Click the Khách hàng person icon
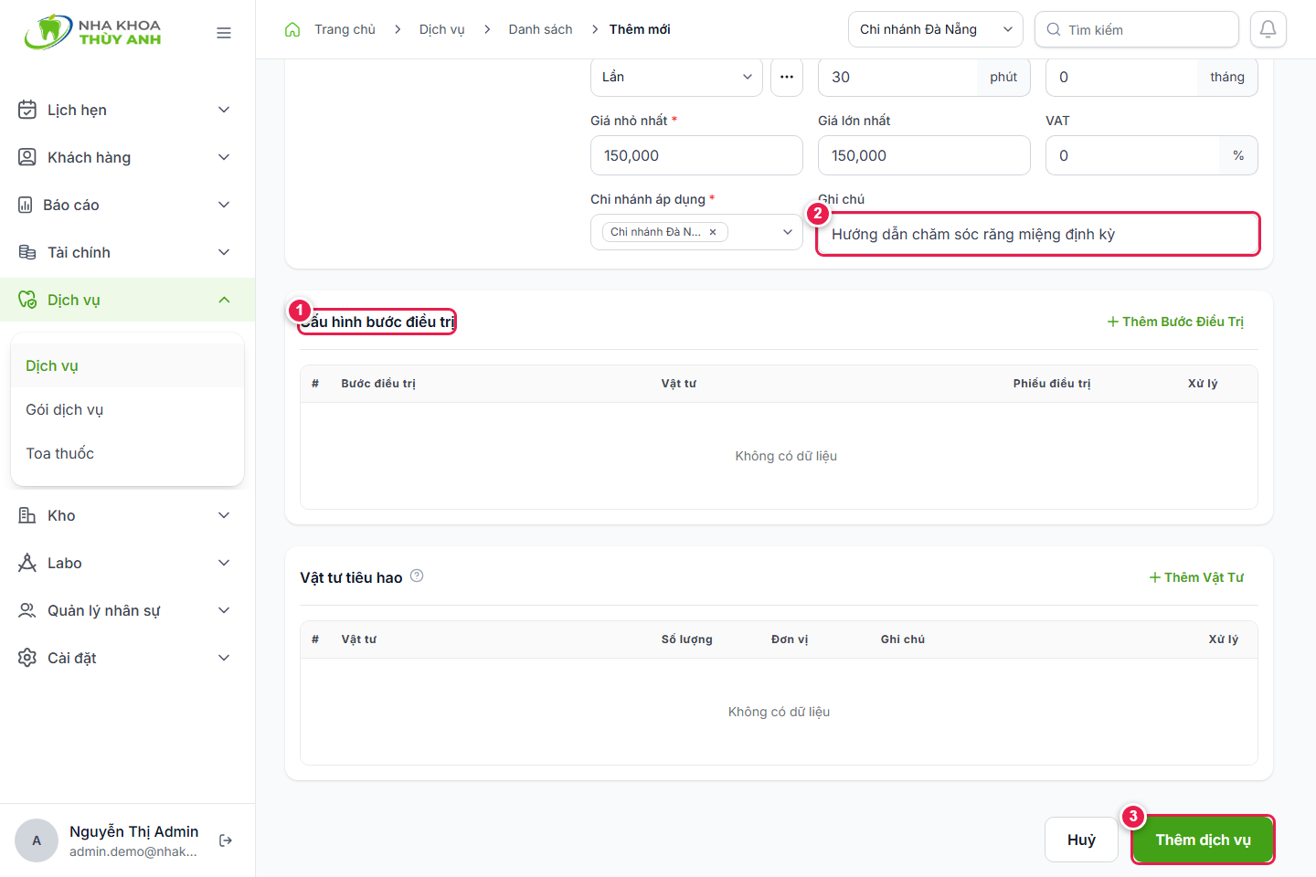 27,157
